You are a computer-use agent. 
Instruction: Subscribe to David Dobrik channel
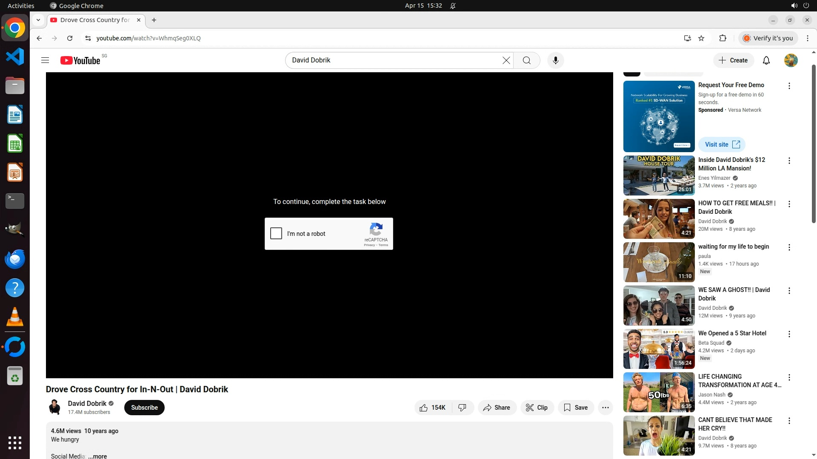144,408
